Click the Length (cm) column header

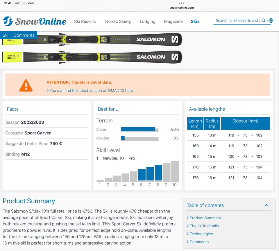tap(195, 123)
